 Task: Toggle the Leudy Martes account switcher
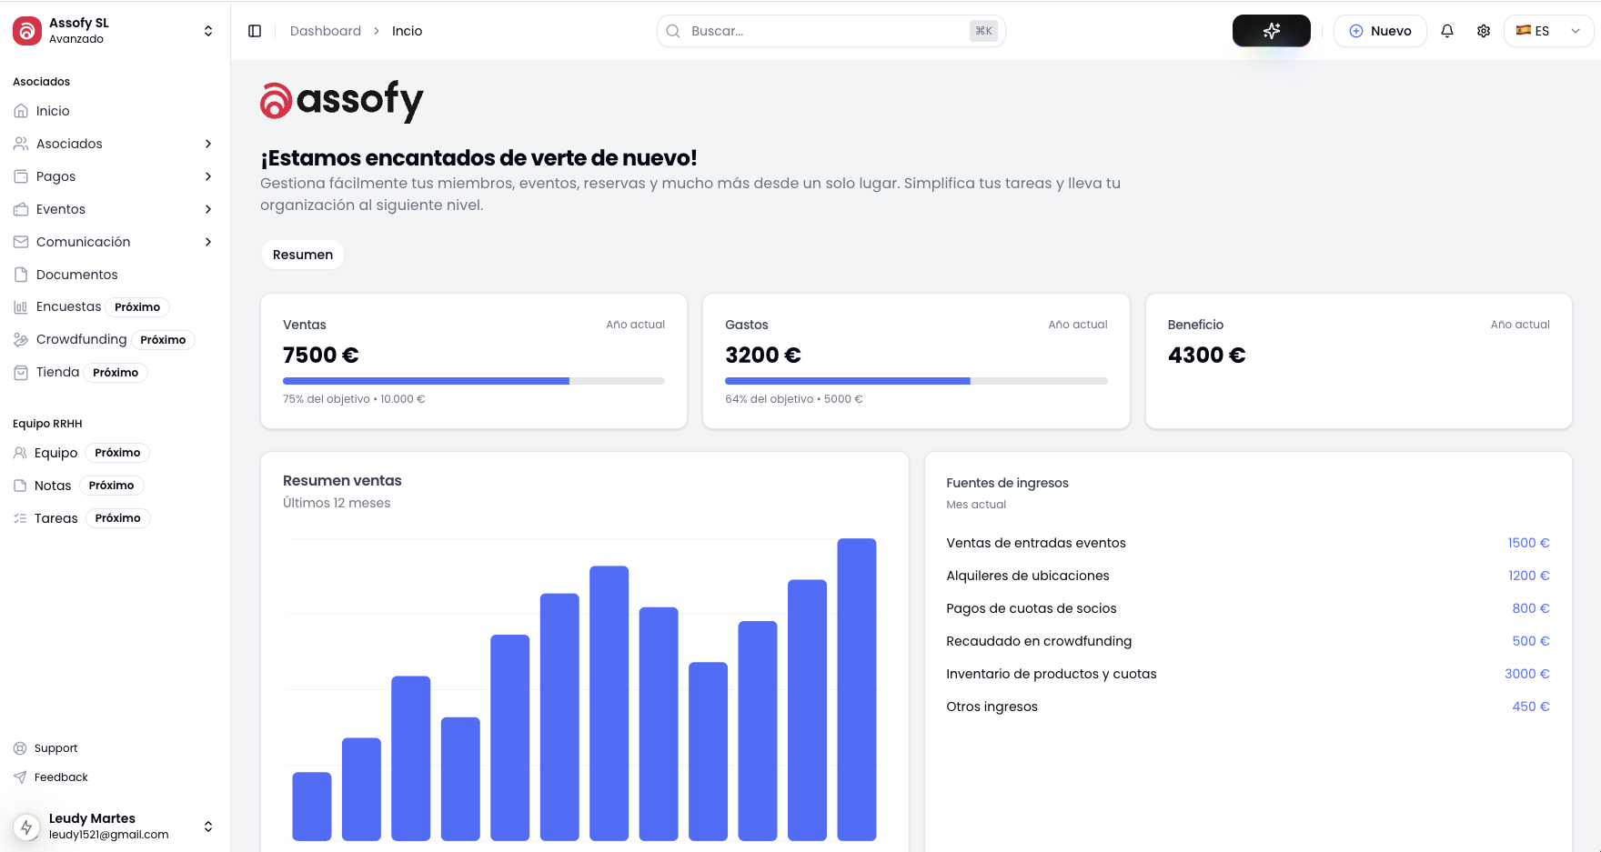click(x=207, y=826)
